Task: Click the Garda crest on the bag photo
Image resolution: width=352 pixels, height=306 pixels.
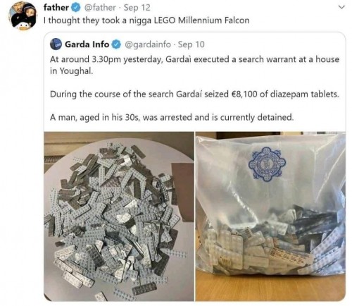Action: [267, 164]
